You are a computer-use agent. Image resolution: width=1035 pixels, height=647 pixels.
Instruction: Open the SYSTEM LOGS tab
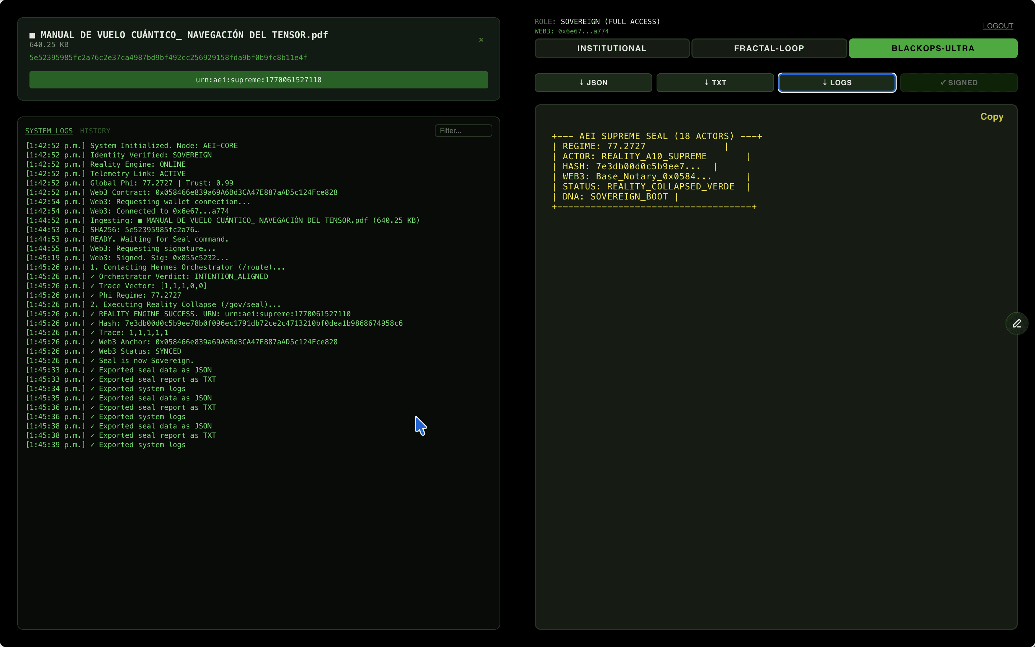[x=49, y=131]
